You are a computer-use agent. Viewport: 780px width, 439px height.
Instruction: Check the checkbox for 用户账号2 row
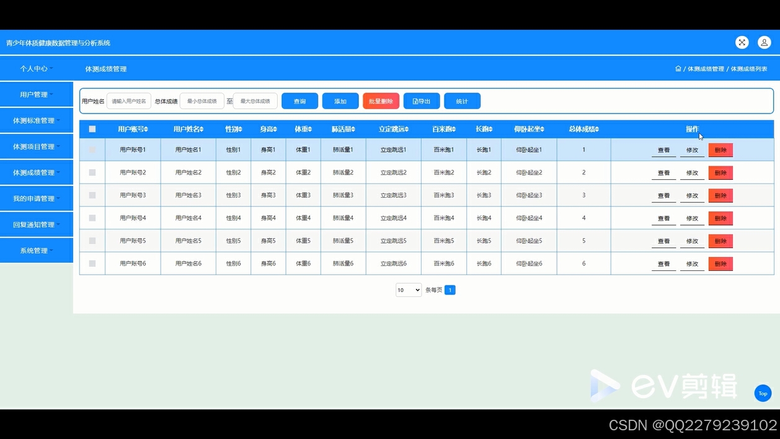pyautogui.click(x=92, y=172)
